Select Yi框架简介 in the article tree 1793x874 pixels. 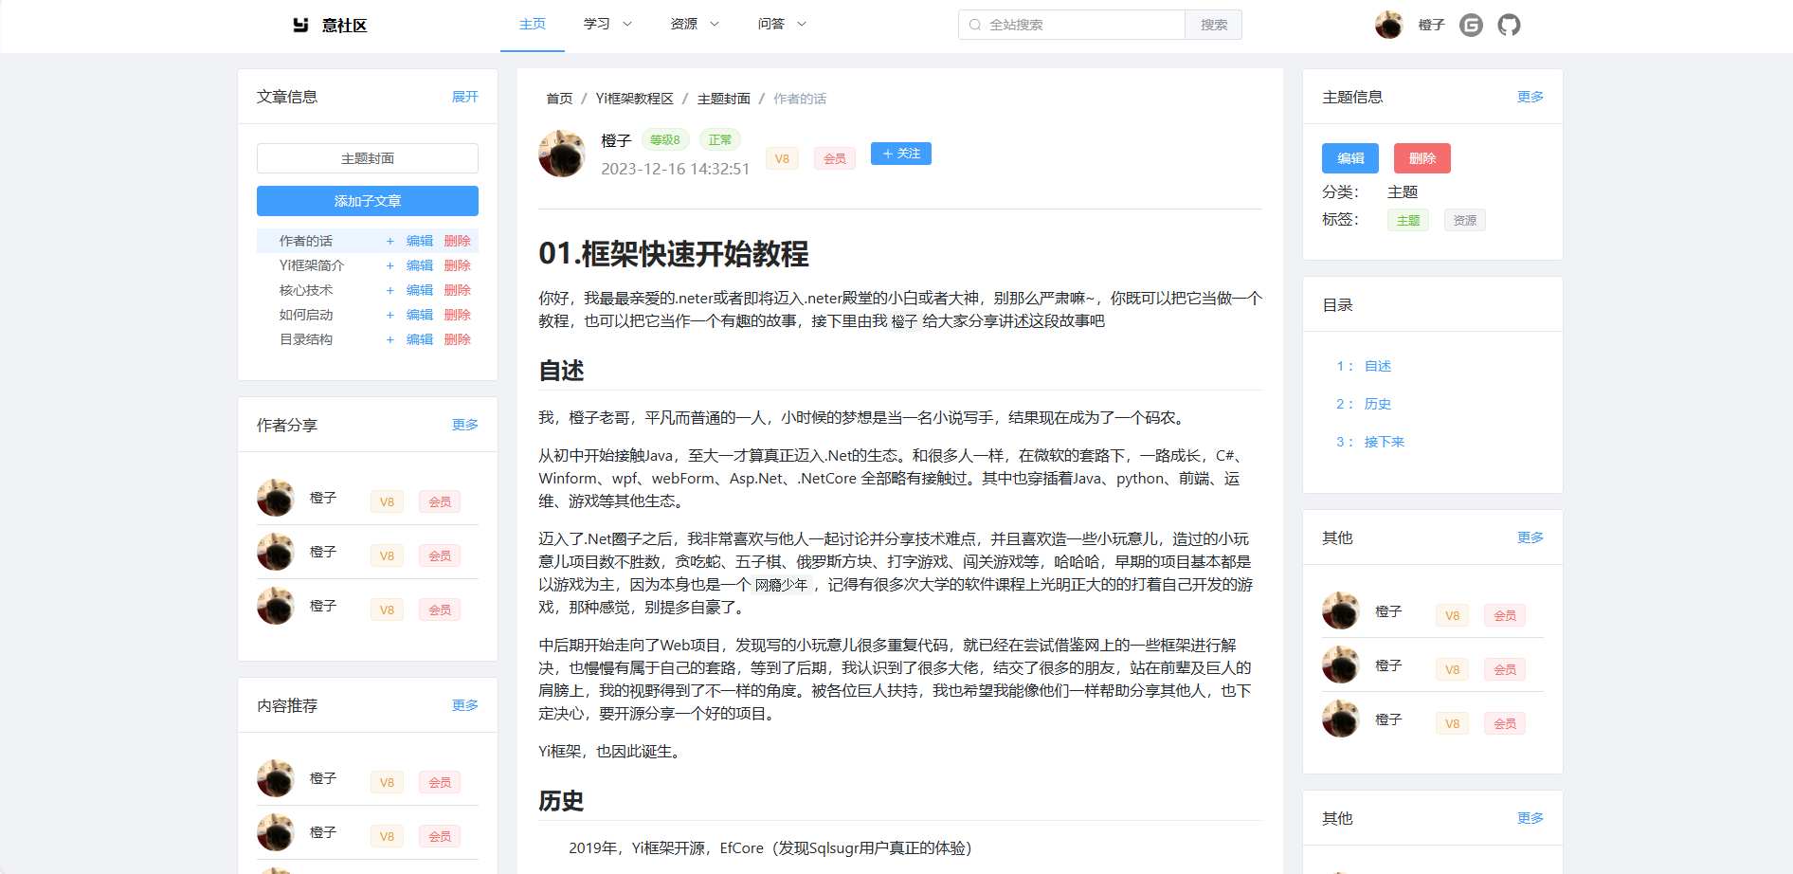click(312, 265)
